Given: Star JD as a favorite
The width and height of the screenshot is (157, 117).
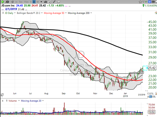Looking at the screenshot, I should click(140, 2).
